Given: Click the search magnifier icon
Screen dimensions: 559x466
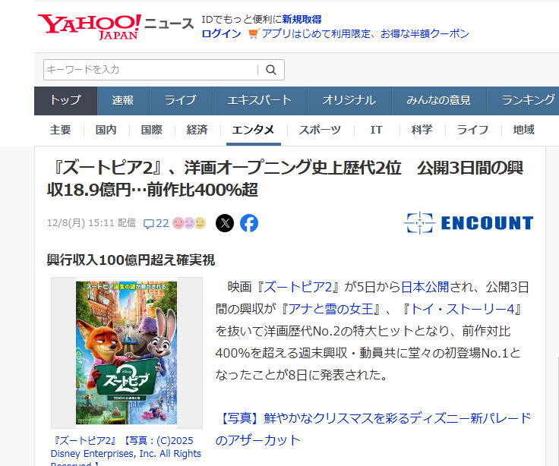Looking at the screenshot, I should tap(271, 70).
